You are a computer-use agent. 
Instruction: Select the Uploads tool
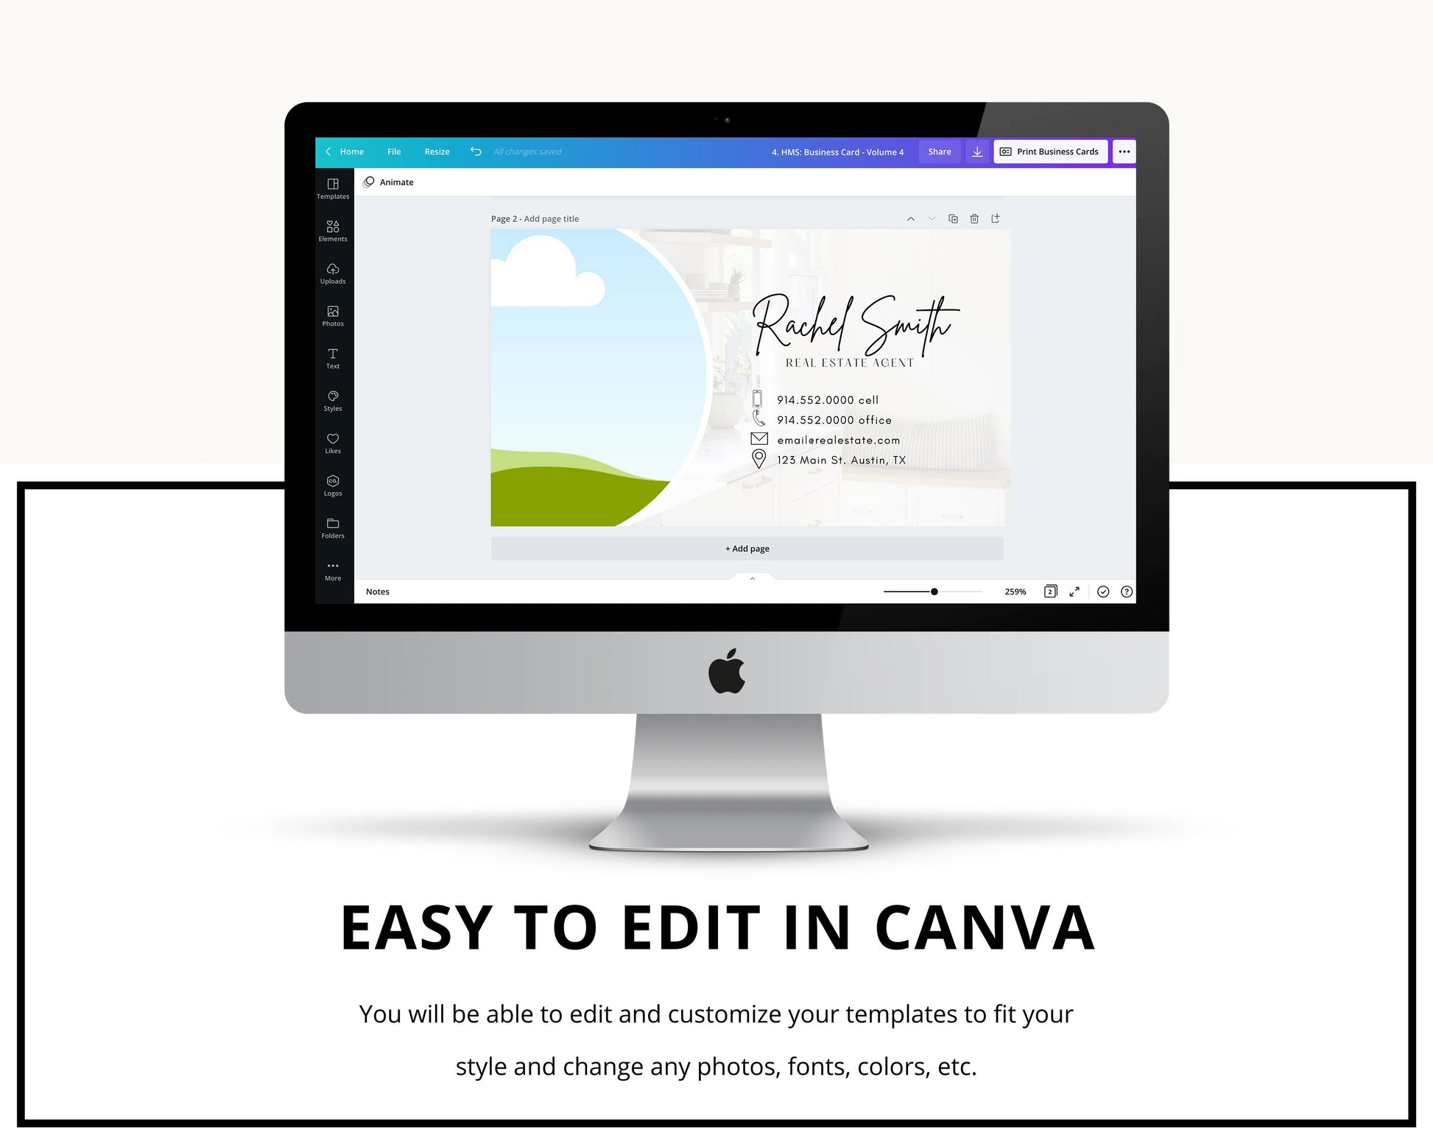[334, 273]
